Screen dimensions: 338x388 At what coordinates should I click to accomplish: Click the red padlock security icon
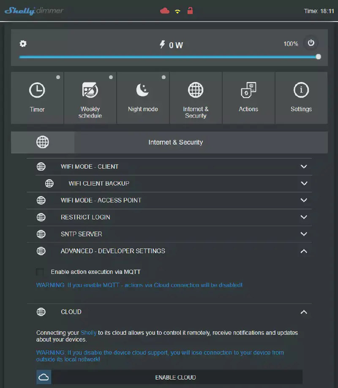point(190,11)
